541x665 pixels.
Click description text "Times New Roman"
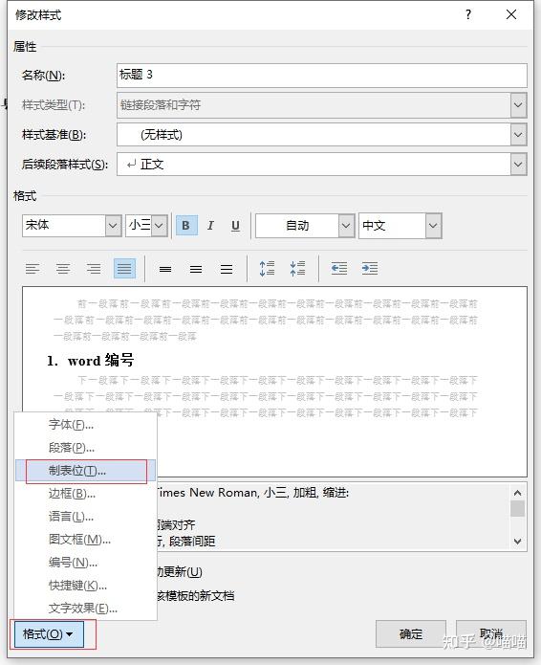pyautogui.click(x=208, y=493)
